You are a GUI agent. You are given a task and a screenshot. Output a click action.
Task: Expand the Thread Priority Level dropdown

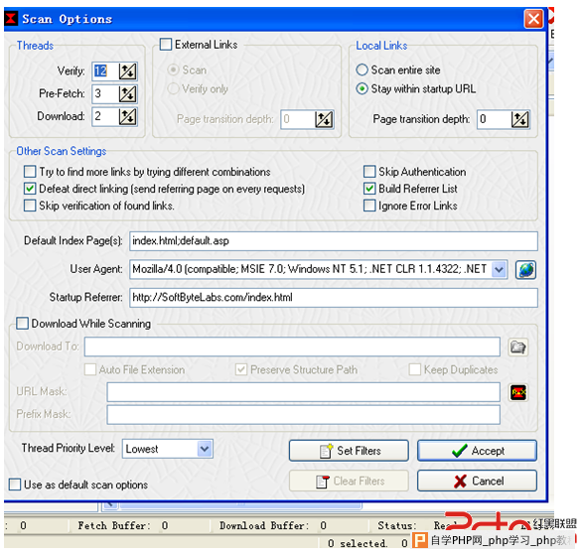pyautogui.click(x=205, y=449)
